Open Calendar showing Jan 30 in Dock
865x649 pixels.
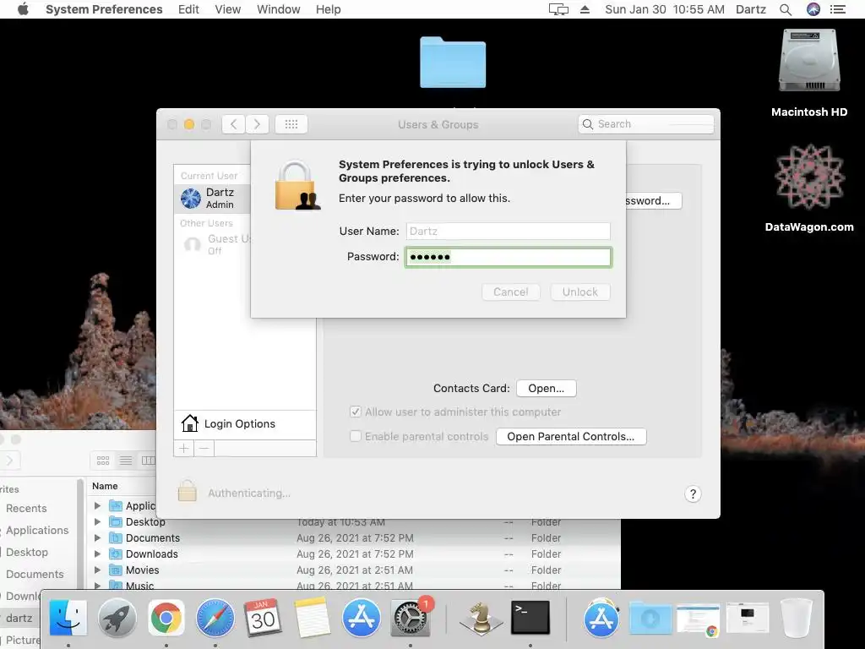click(x=264, y=618)
